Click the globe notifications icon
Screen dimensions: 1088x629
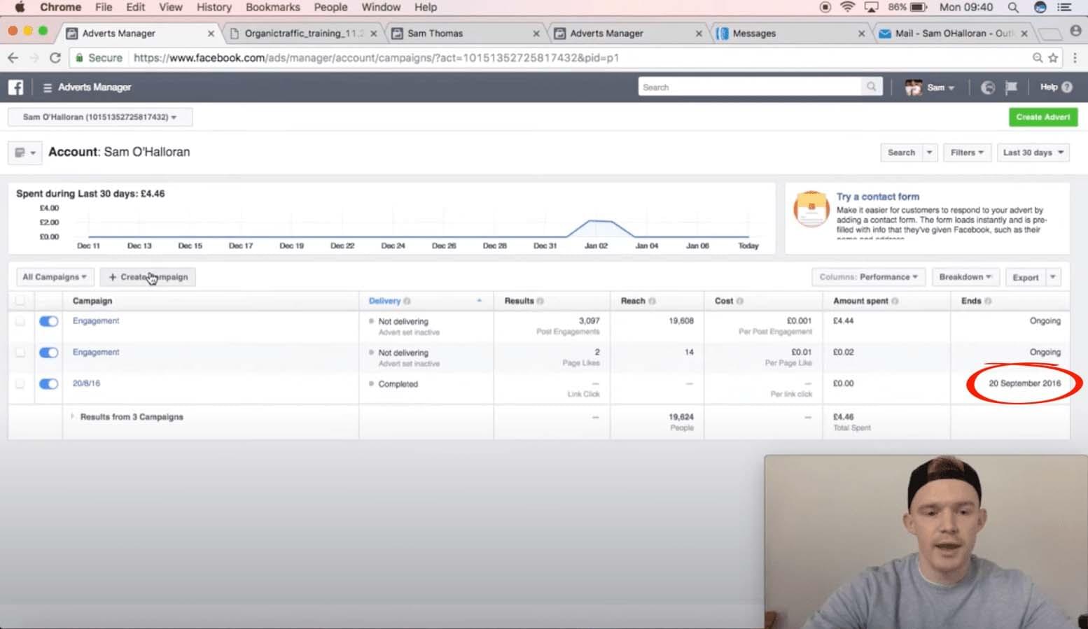coord(987,87)
